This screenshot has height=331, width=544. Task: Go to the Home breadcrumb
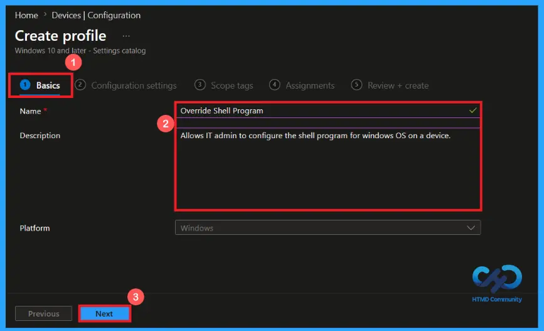click(x=26, y=15)
